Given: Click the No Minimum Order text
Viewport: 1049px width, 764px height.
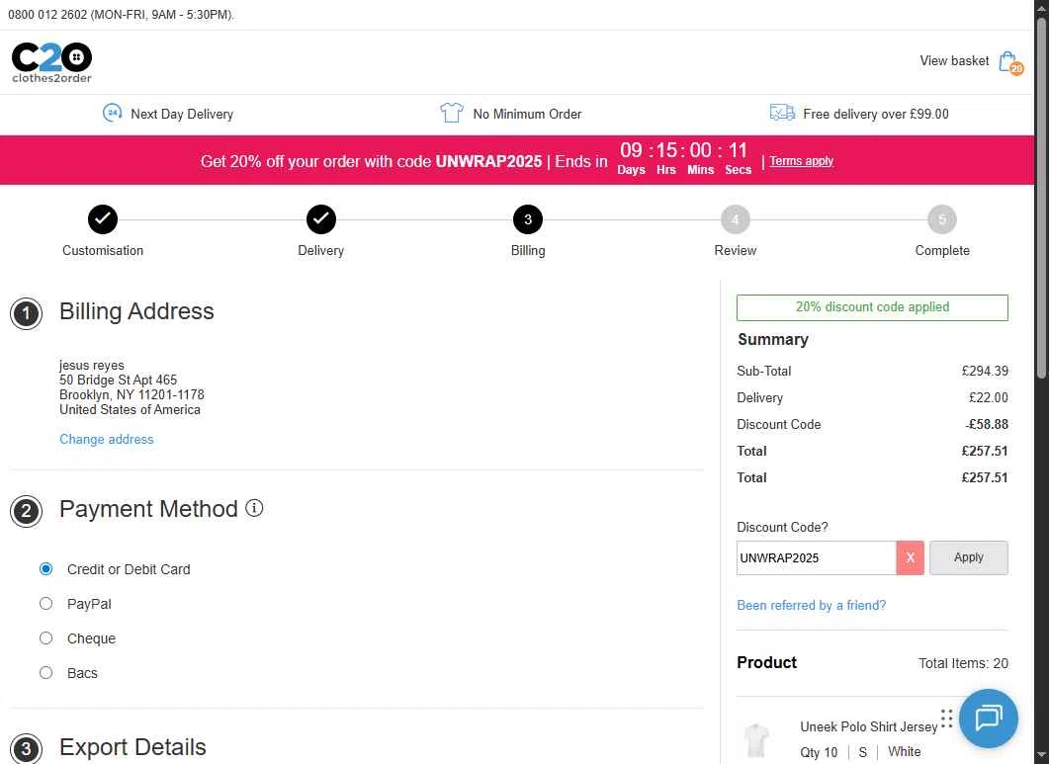Looking at the screenshot, I should (x=527, y=114).
